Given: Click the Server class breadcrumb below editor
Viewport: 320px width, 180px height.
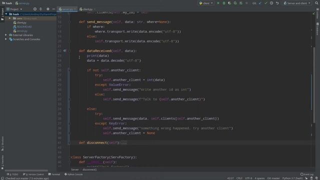Looking at the screenshot, I should 74,169.
